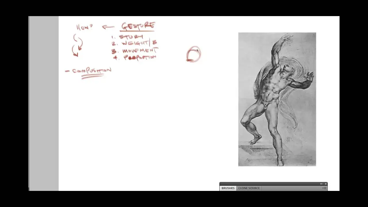Open the Brushes panel options menu
The image size is (368, 207).
point(324,188)
